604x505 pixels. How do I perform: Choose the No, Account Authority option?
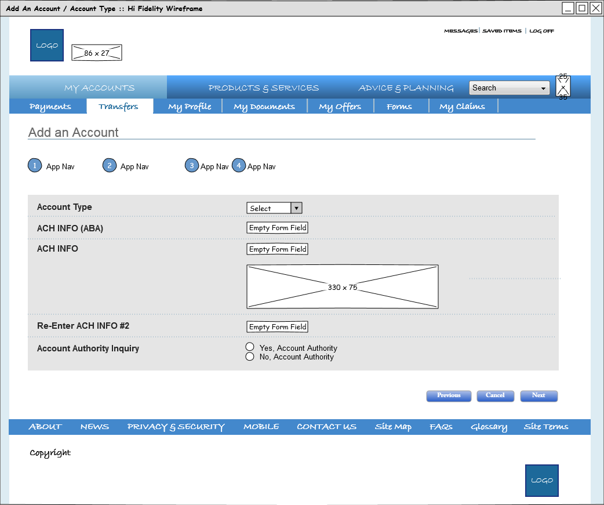coord(250,357)
